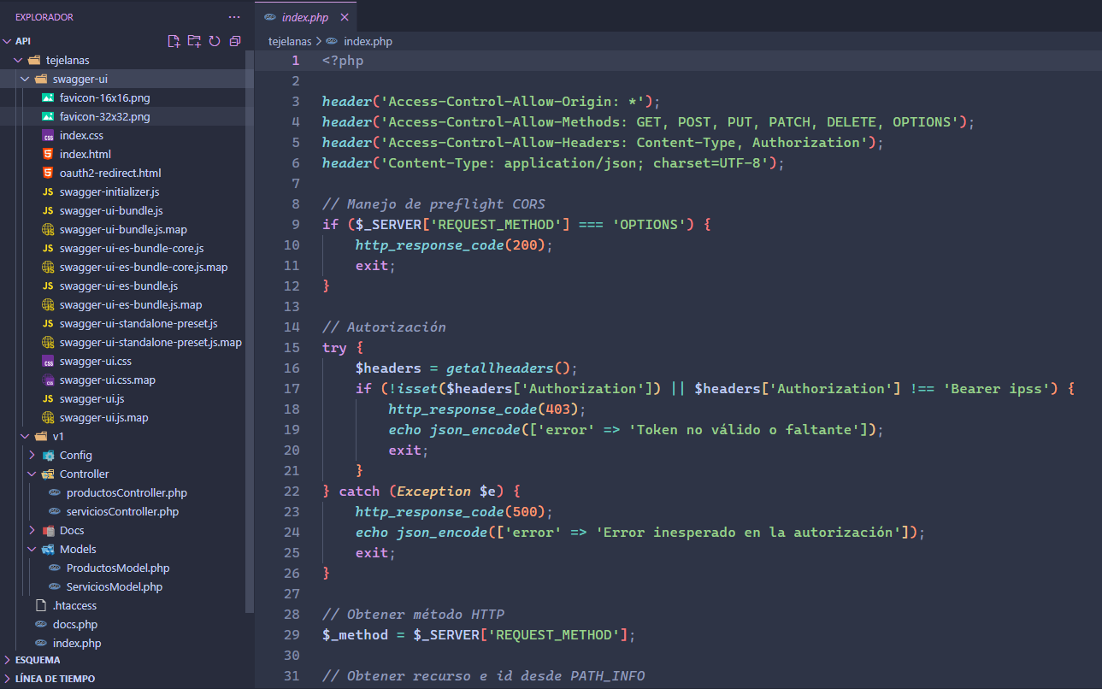
Task: Click tejelanas in the breadcrumb path
Action: tap(291, 41)
